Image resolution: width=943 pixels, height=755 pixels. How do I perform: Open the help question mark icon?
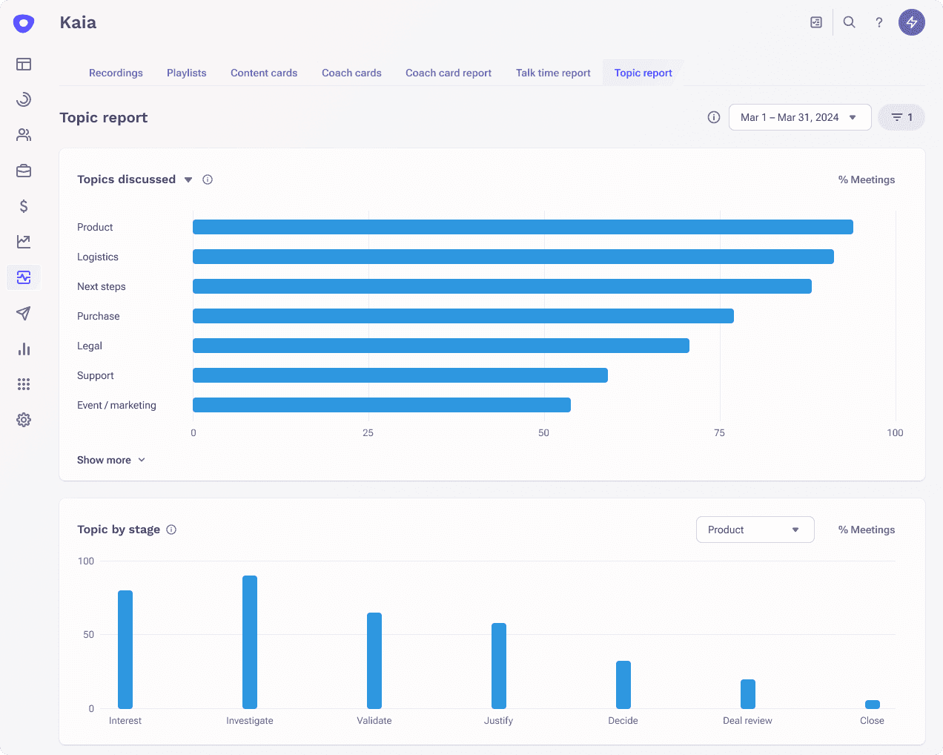tap(879, 22)
